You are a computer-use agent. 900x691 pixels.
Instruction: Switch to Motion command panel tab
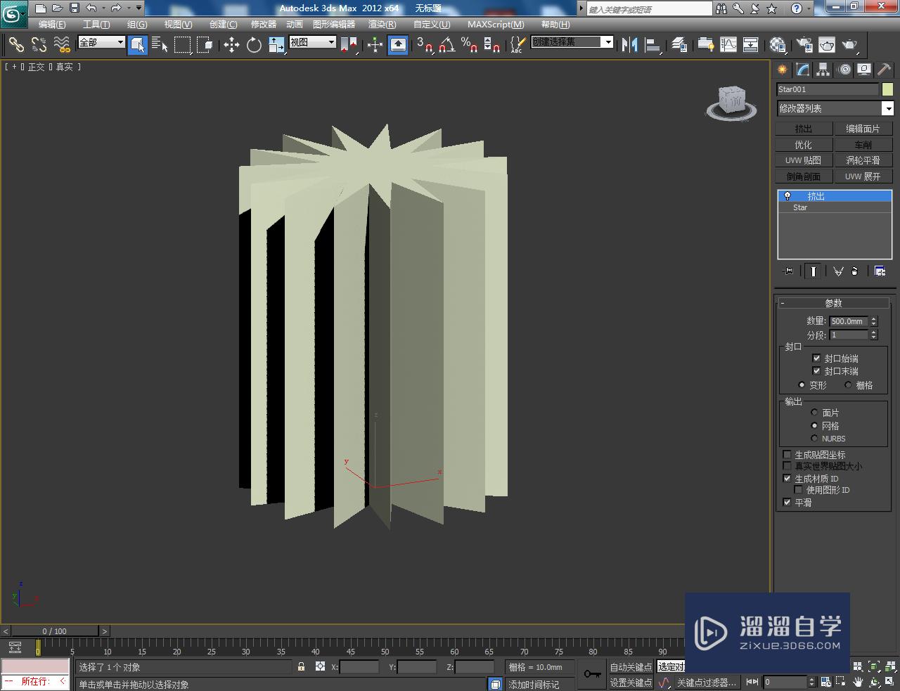click(844, 70)
